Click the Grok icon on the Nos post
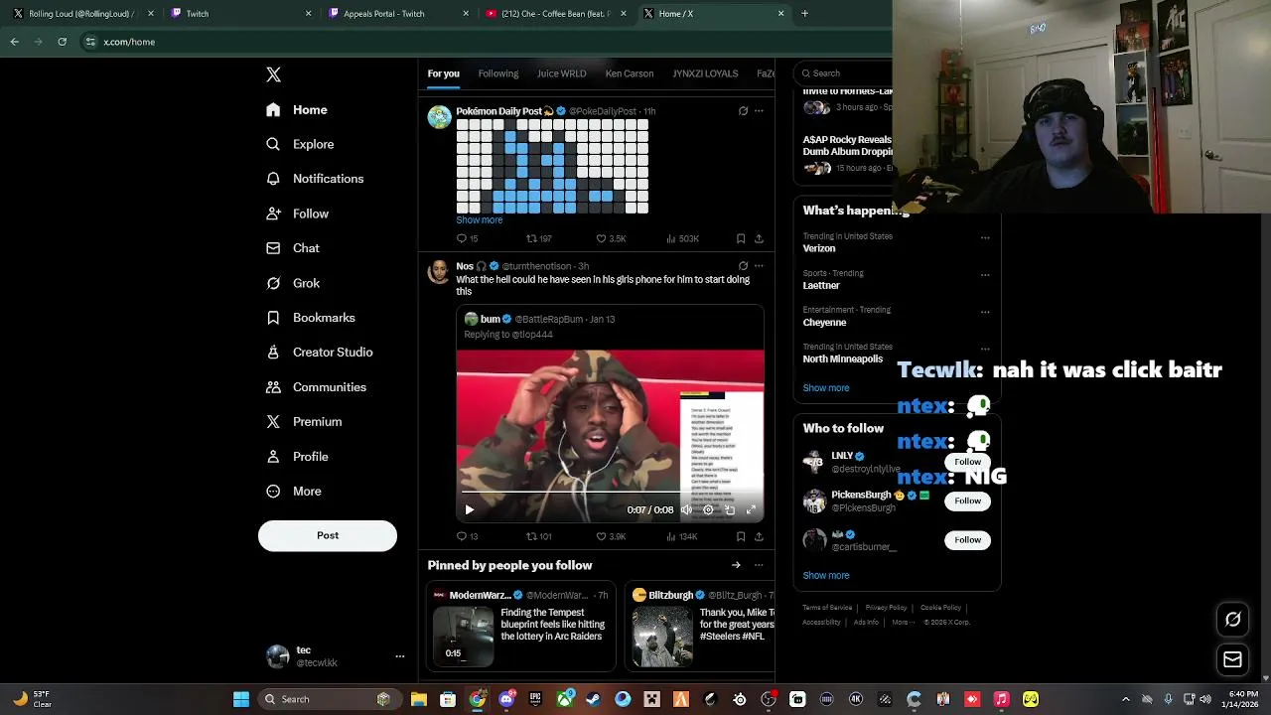The width and height of the screenshot is (1271, 715). pyautogui.click(x=743, y=266)
